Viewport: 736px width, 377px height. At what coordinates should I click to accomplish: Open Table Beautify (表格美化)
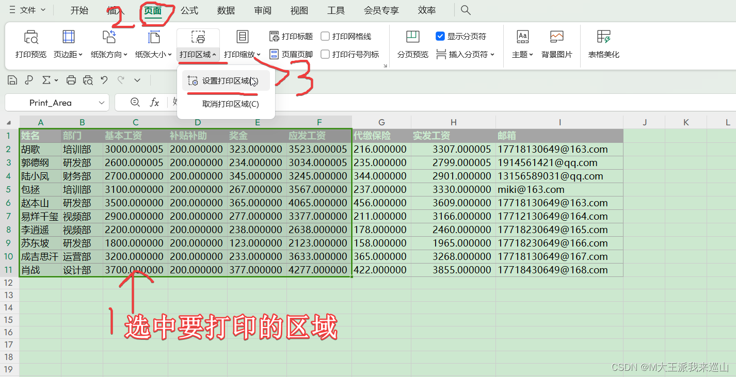603,44
